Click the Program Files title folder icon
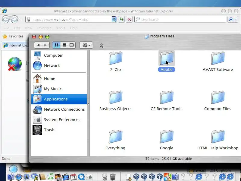241x181 pixels. pyautogui.click(x=147, y=37)
